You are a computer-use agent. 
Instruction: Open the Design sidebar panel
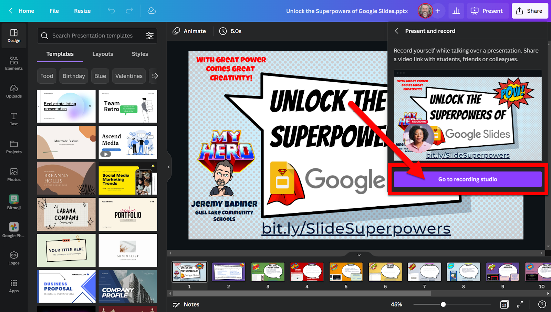point(14,36)
